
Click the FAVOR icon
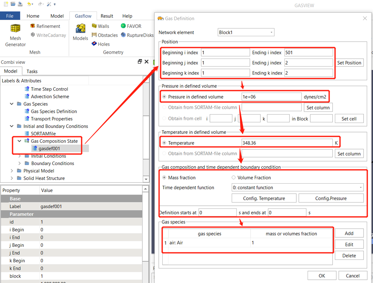pos(123,26)
